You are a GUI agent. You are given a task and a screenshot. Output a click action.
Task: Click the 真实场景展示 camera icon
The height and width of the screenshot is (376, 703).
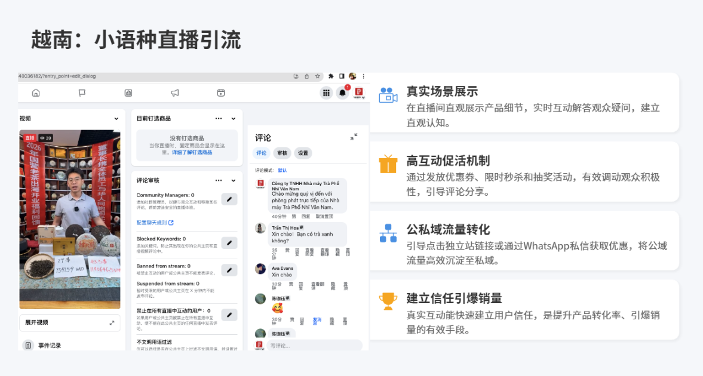[x=388, y=95]
